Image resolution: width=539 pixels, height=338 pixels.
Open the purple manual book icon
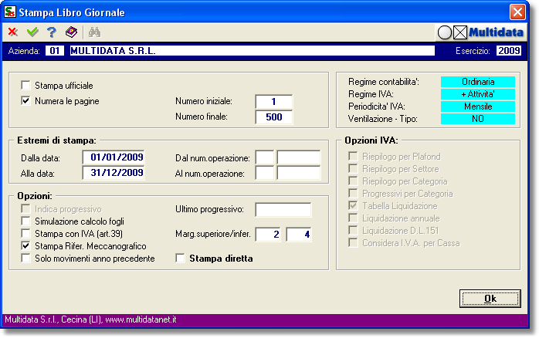71,32
